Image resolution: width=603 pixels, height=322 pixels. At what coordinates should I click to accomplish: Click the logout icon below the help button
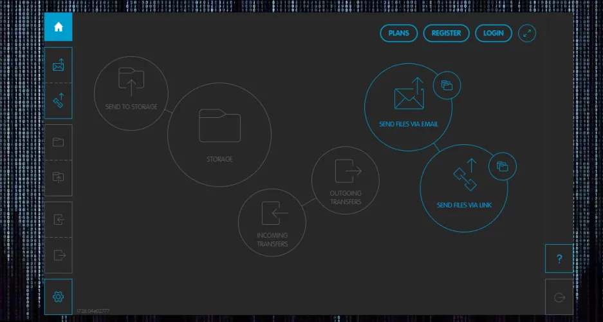(559, 297)
